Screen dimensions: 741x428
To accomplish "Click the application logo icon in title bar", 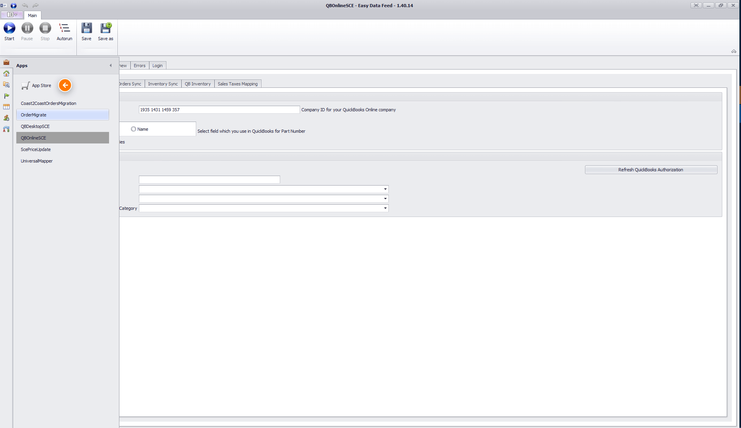I will tap(4, 6).
